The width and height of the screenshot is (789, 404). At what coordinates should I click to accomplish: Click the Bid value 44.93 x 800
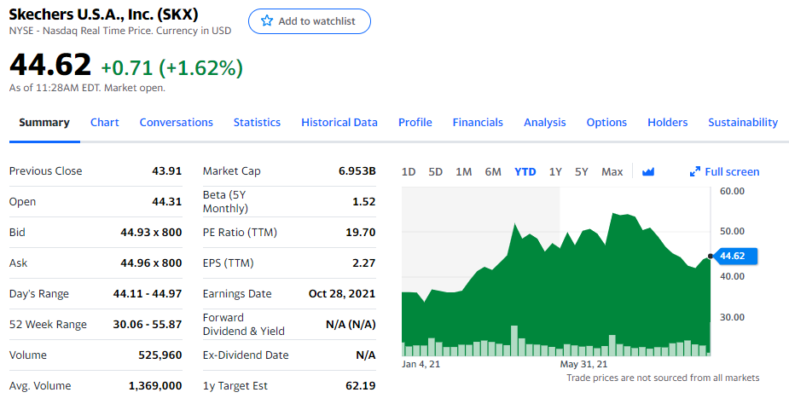point(151,233)
